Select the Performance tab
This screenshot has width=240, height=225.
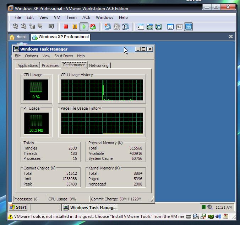tap(74, 65)
